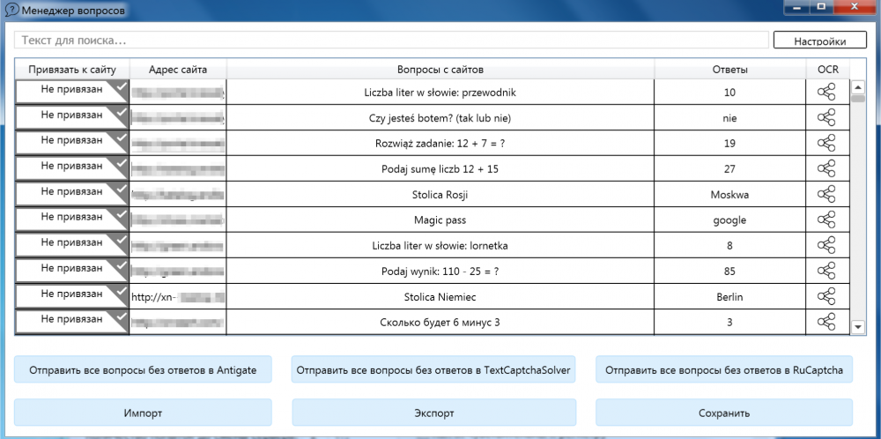Click the 'Сохранить' button
The width and height of the screenshot is (881, 439).
point(723,413)
